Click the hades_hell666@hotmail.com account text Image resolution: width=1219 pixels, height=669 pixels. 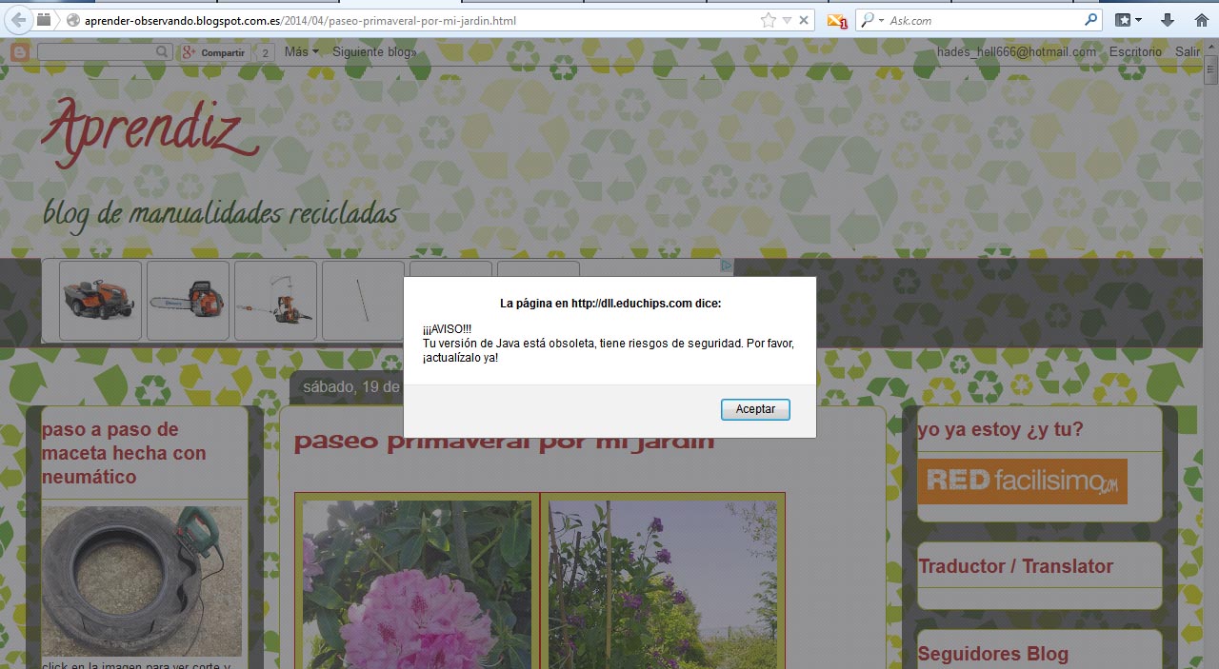[1016, 52]
